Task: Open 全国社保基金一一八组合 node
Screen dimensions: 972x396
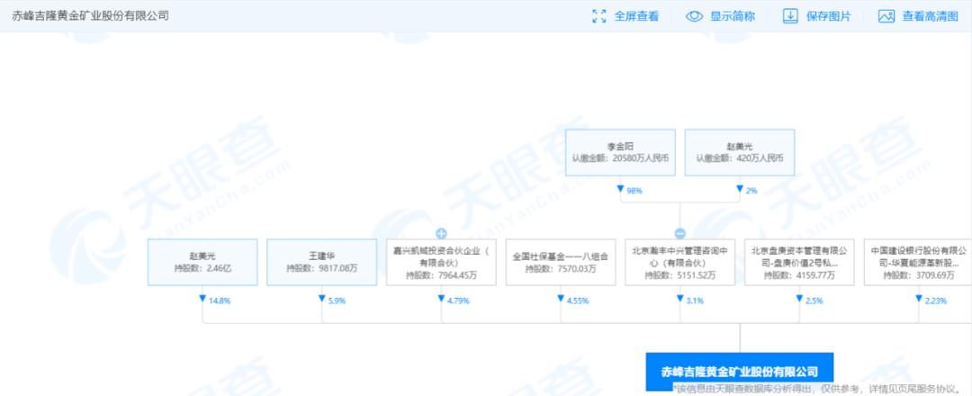Action: pyautogui.click(x=561, y=262)
